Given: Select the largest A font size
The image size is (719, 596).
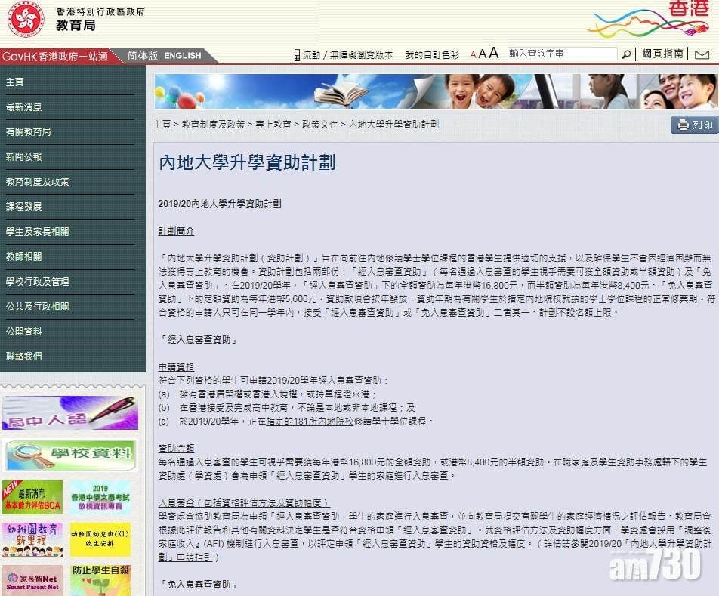Looking at the screenshot, I should click(495, 53).
